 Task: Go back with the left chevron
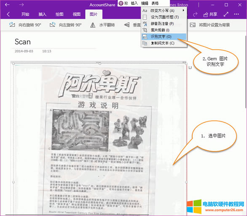[x=8, y=14]
